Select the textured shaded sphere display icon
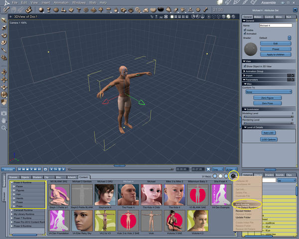299x239 pixels. tap(228, 17)
